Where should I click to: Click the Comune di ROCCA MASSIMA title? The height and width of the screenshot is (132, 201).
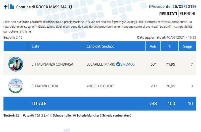41,7
